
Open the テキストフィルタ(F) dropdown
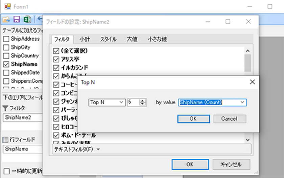(77, 149)
